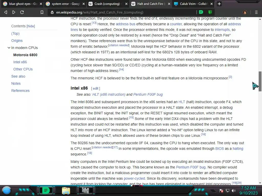This screenshot has width=262, height=196.
Task: Close the 'Crash (computing)' tab
Action: point(126,4)
